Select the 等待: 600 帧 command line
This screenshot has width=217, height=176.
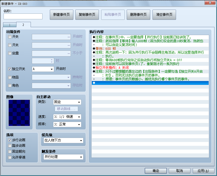[150, 49]
